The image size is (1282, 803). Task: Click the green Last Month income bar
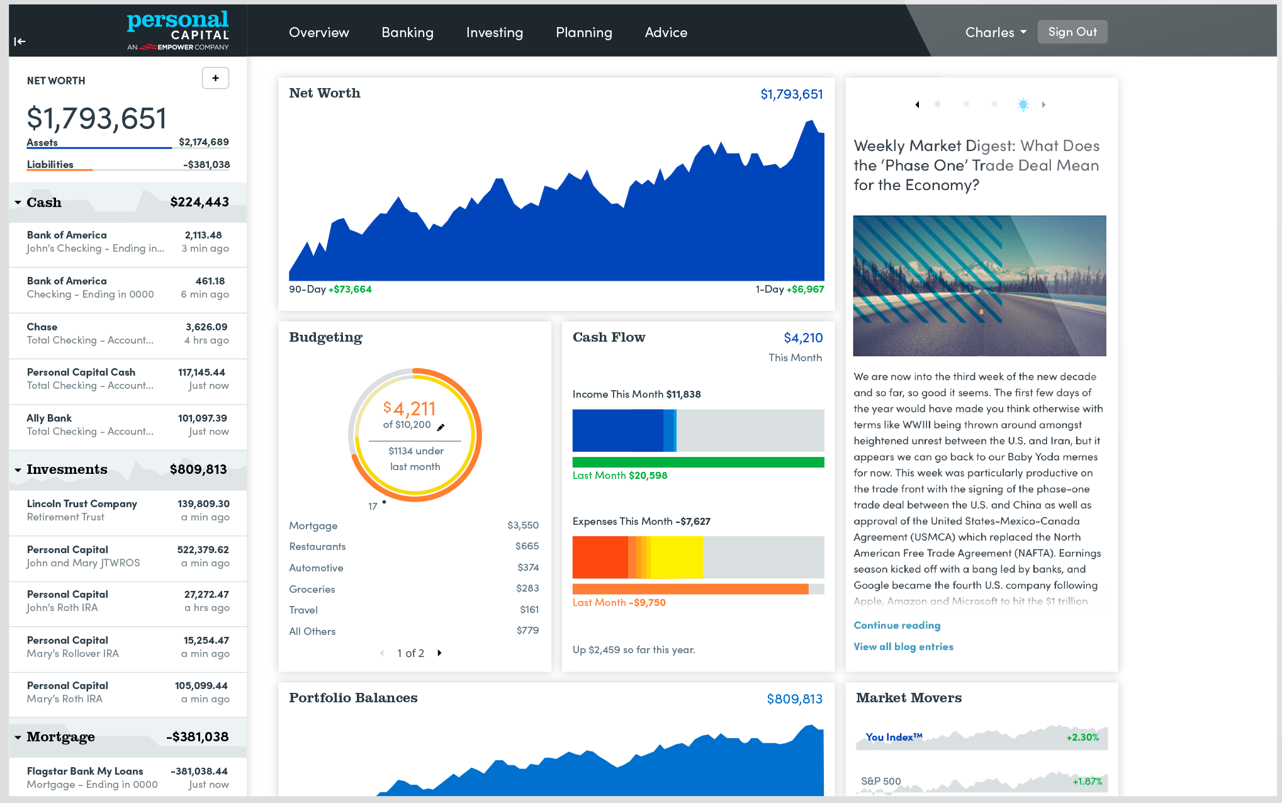[x=698, y=462]
